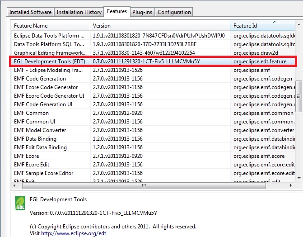
Task: Select the Features tab
Action: click(117, 11)
